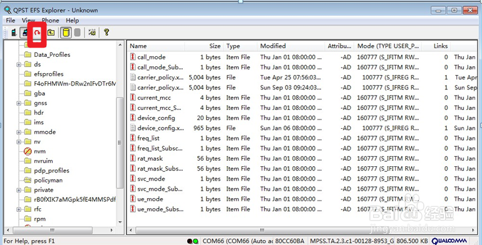Click the current_mcc item file icon
This screenshot has width=482, height=245.
(133, 97)
